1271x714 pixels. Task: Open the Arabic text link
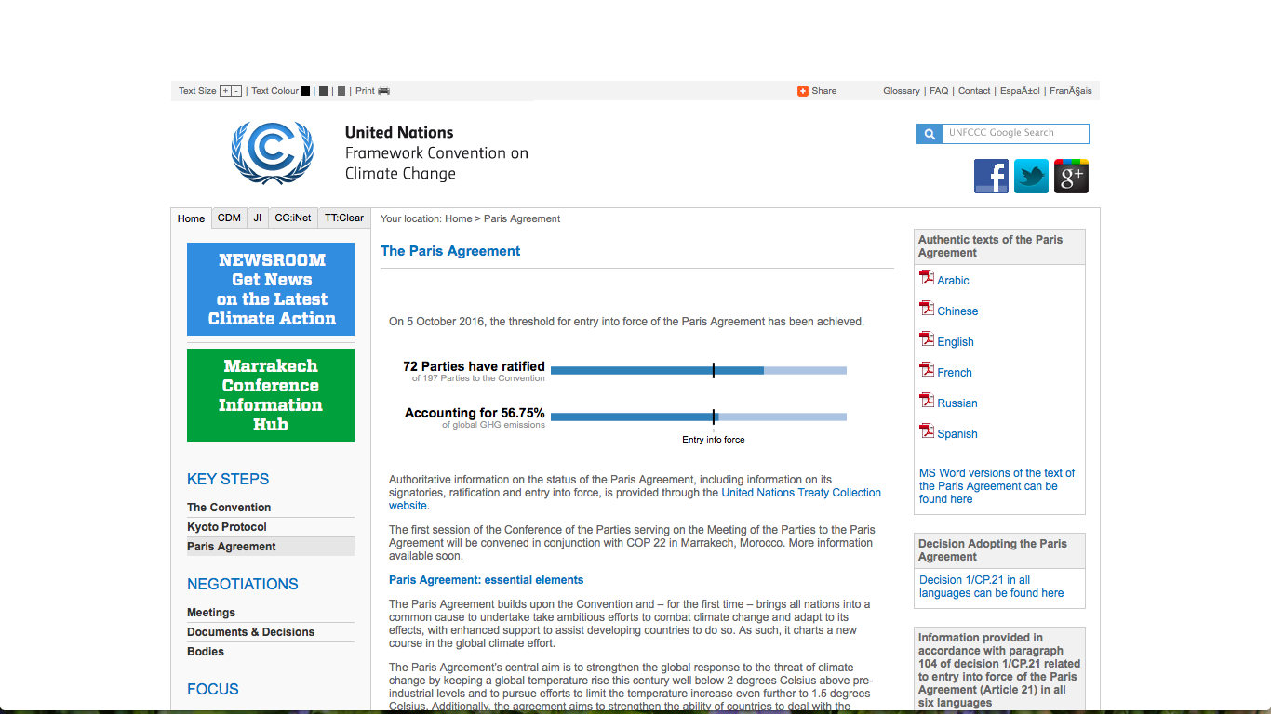coord(953,281)
